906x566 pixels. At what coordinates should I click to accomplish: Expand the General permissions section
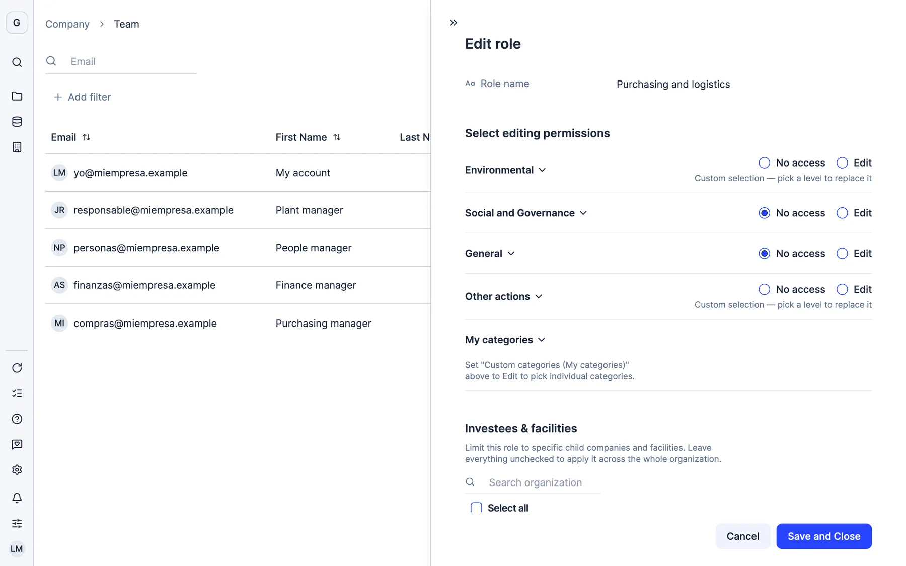click(x=490, y=254)
